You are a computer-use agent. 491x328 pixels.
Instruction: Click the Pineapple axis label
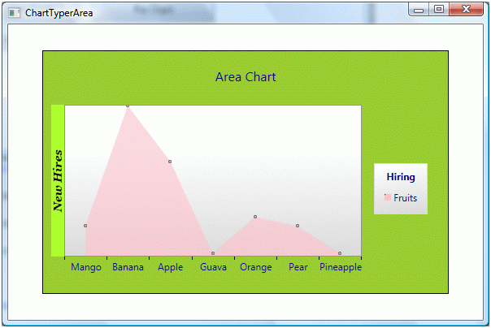341,267
